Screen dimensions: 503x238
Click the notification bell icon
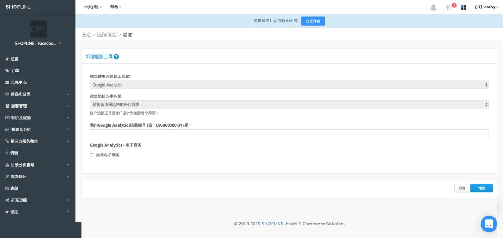[x=434, y=7]
